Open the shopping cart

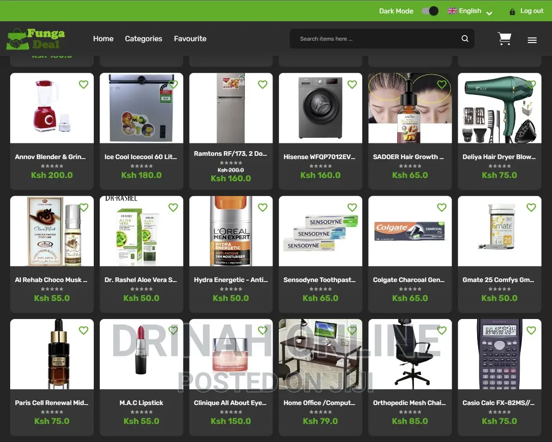(504, 39)
